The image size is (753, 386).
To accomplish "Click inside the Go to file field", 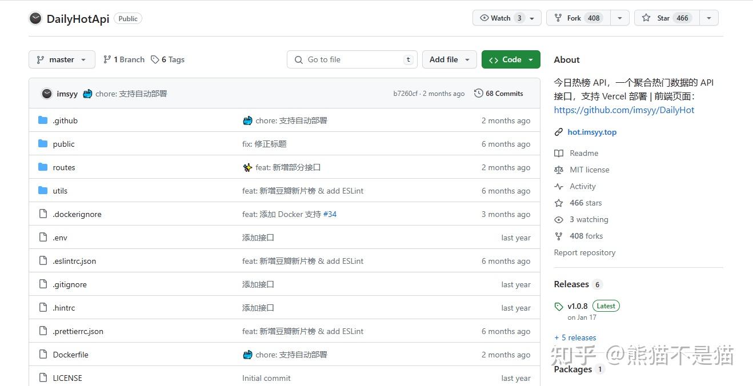I will [x=351, y=59].
